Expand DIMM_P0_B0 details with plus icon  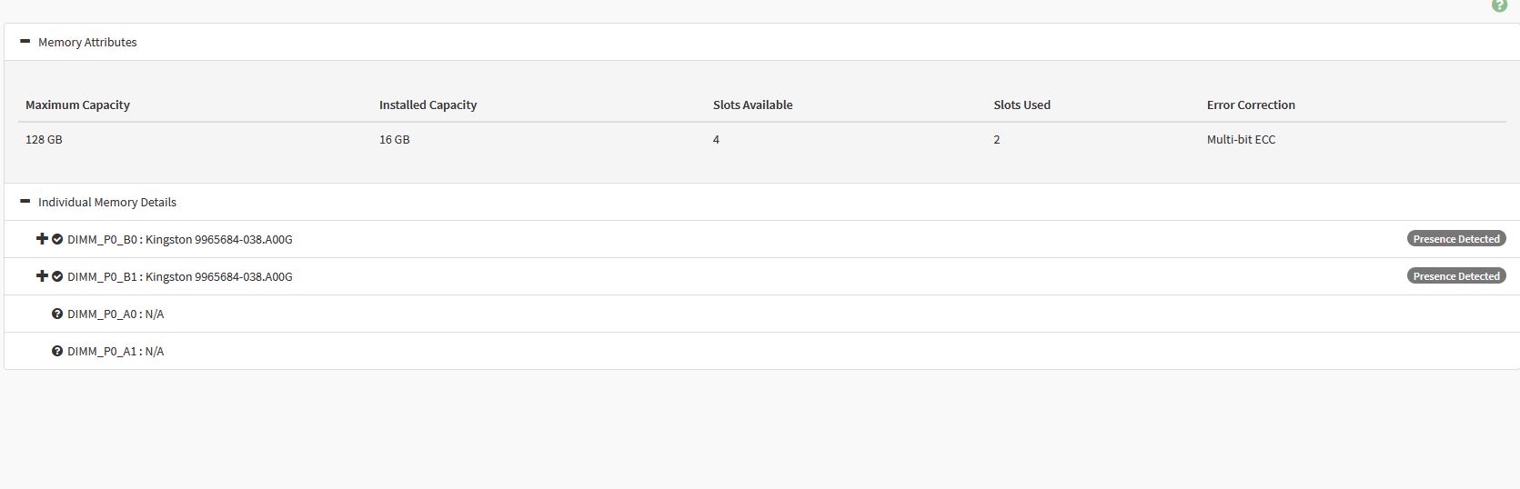42,239
